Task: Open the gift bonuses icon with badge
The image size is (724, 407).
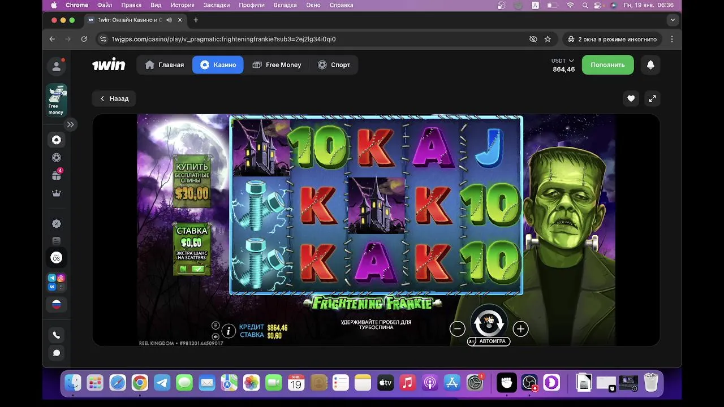Action: point(57,175)
